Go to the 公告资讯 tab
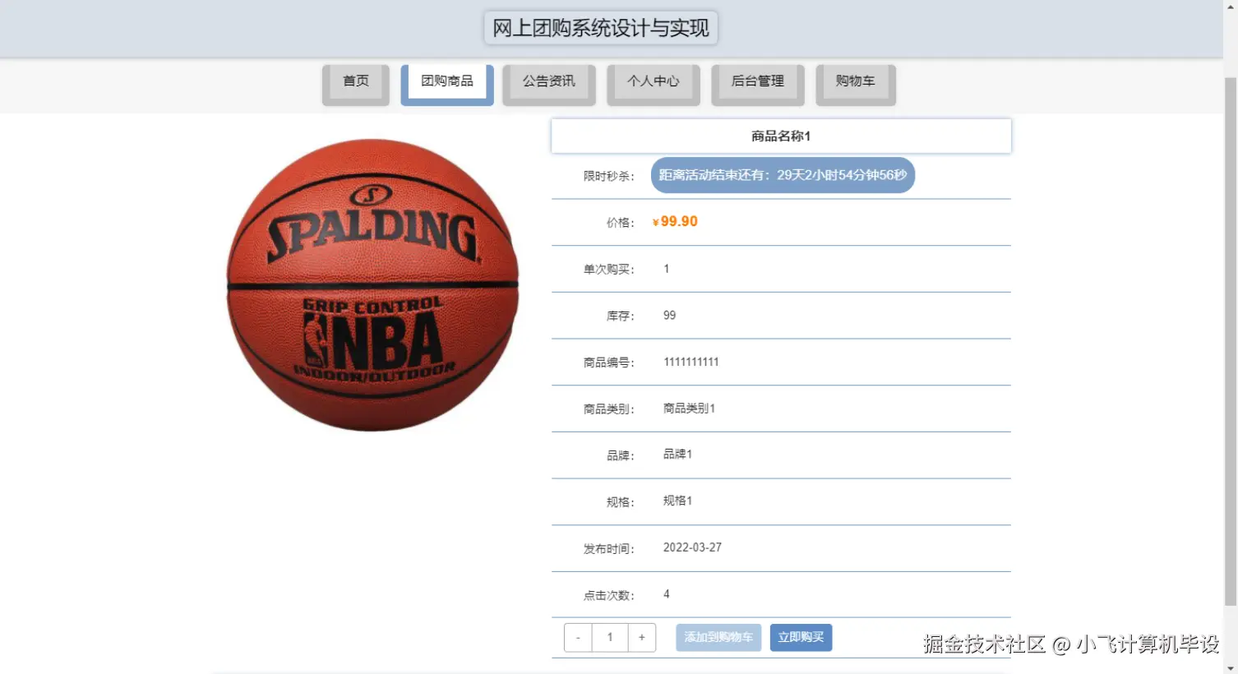 pyautogui.click(x=549, y=85)
